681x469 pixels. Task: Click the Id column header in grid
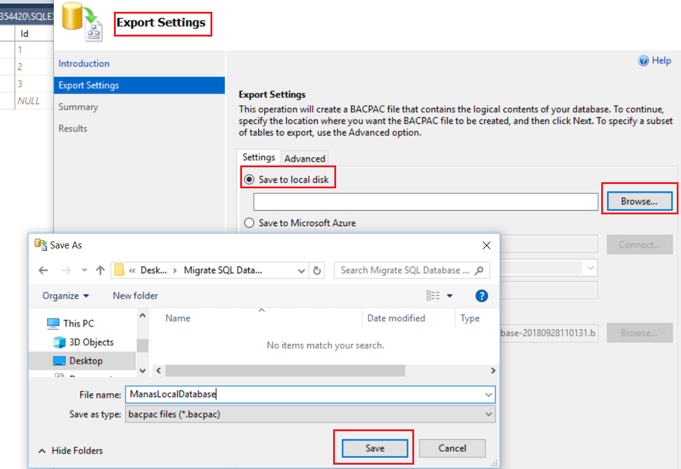[x=34, y=33]
